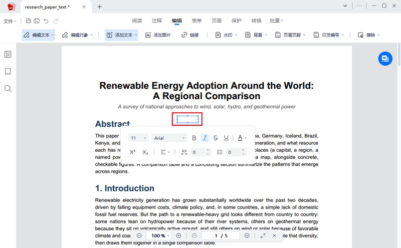Screen dimensions: 401x248
Task: Open the font color A picker
Action: click(242, 138)
